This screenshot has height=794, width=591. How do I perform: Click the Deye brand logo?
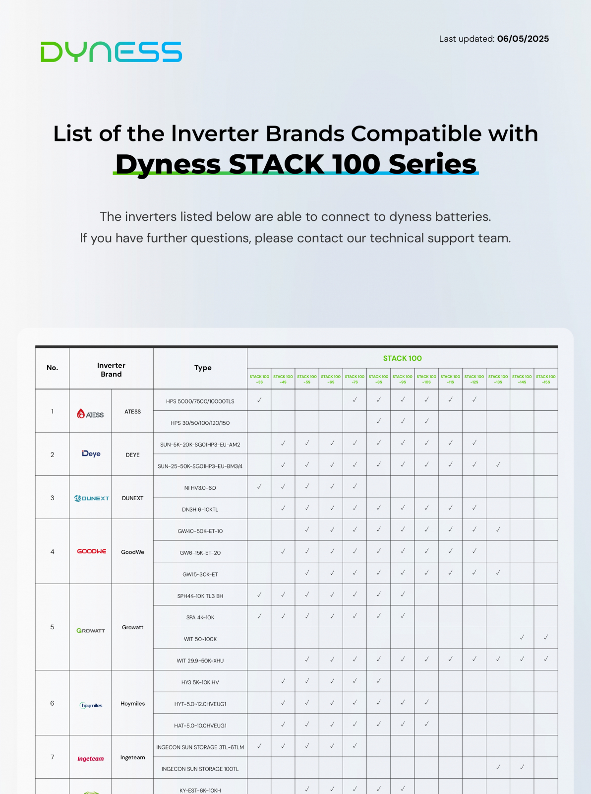coord(91,454)
